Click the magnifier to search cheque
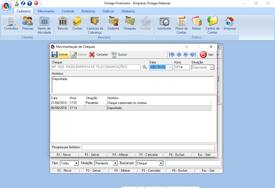Screen dimensions: 275x188 click(x=144, y=67)
